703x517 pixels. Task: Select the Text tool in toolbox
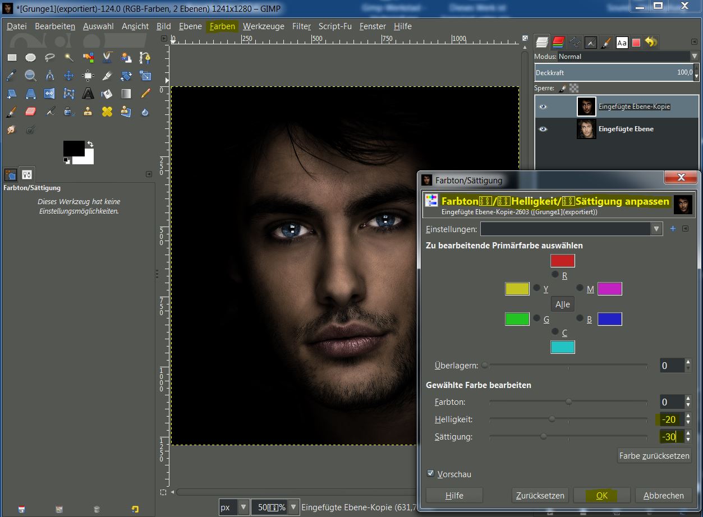88,94
